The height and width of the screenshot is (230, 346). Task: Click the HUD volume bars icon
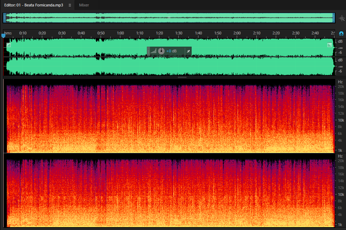click(154, 51)
